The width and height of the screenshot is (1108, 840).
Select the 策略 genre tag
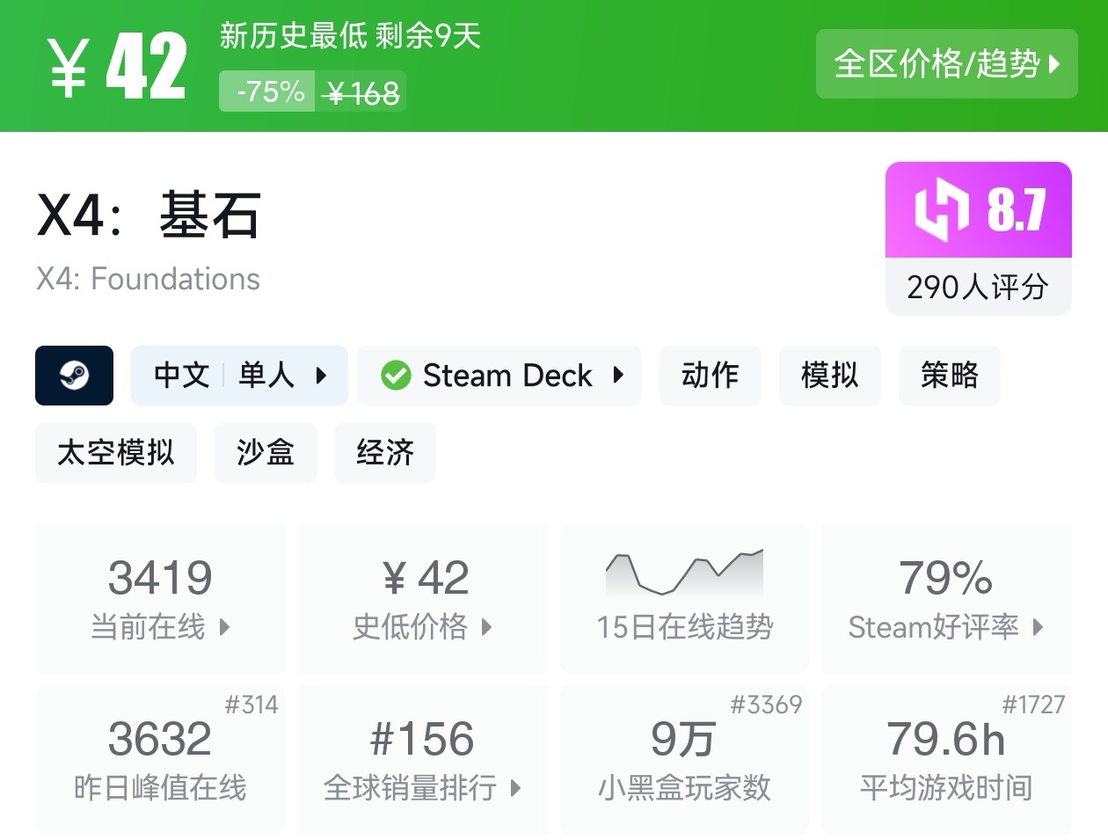[949, 376]
